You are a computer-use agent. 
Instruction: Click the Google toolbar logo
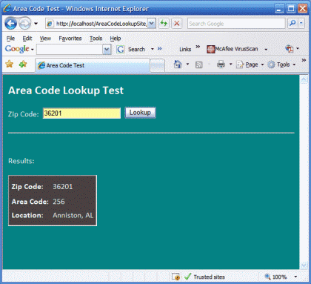(x=17, y=49)
